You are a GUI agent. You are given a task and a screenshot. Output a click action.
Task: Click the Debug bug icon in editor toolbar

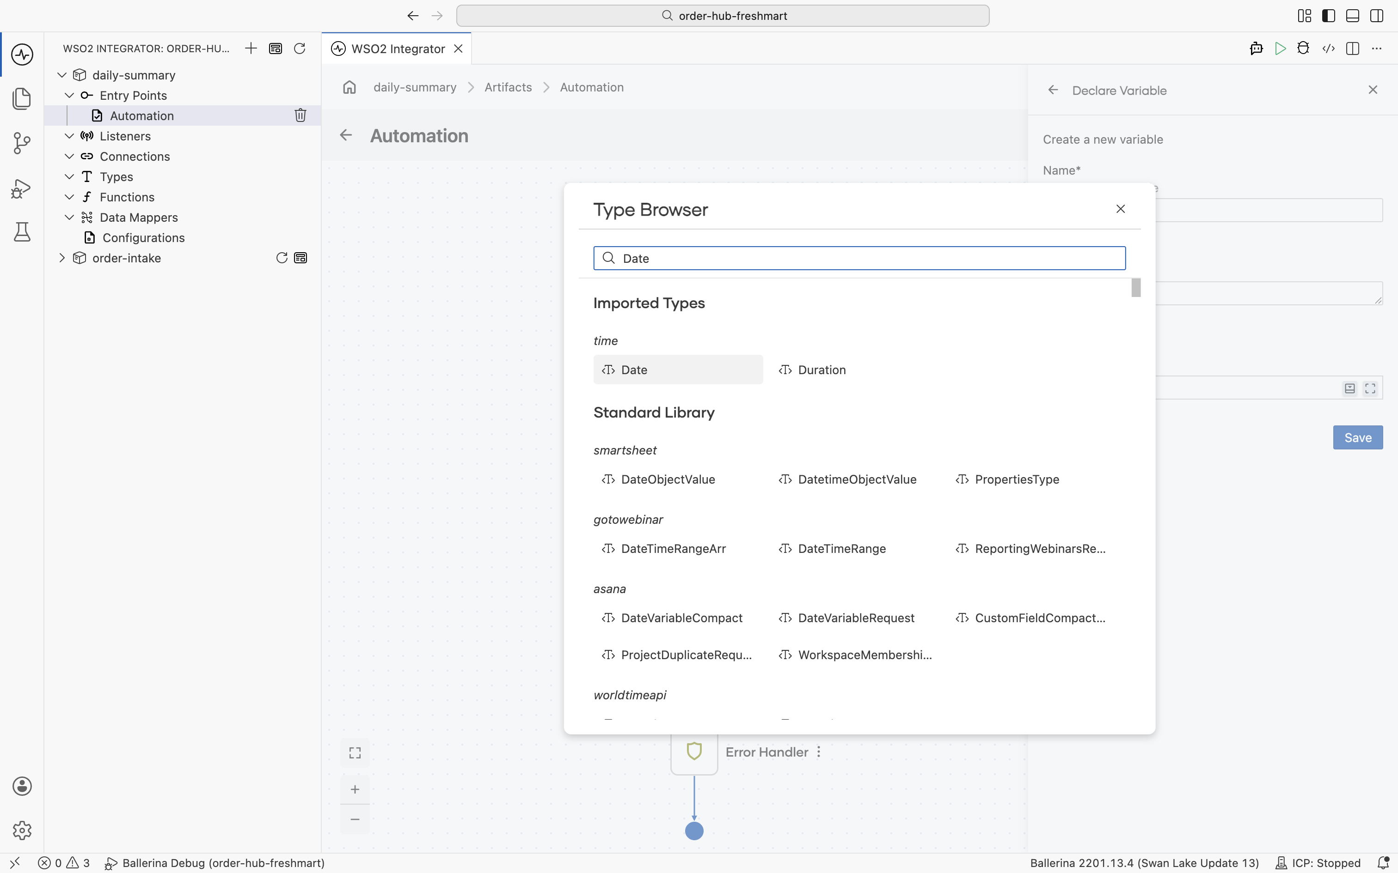[1303, 48]
